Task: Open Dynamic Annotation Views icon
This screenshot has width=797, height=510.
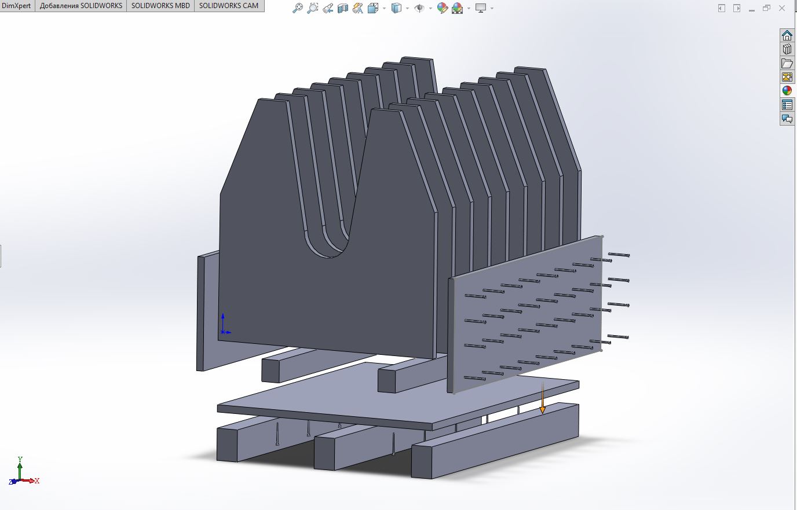Action: [357, 8]
